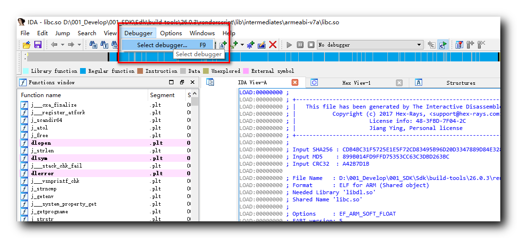The width and height of the screenshot is (517, 238).
Task: Open the View menu
Action: tap(110, 33)
